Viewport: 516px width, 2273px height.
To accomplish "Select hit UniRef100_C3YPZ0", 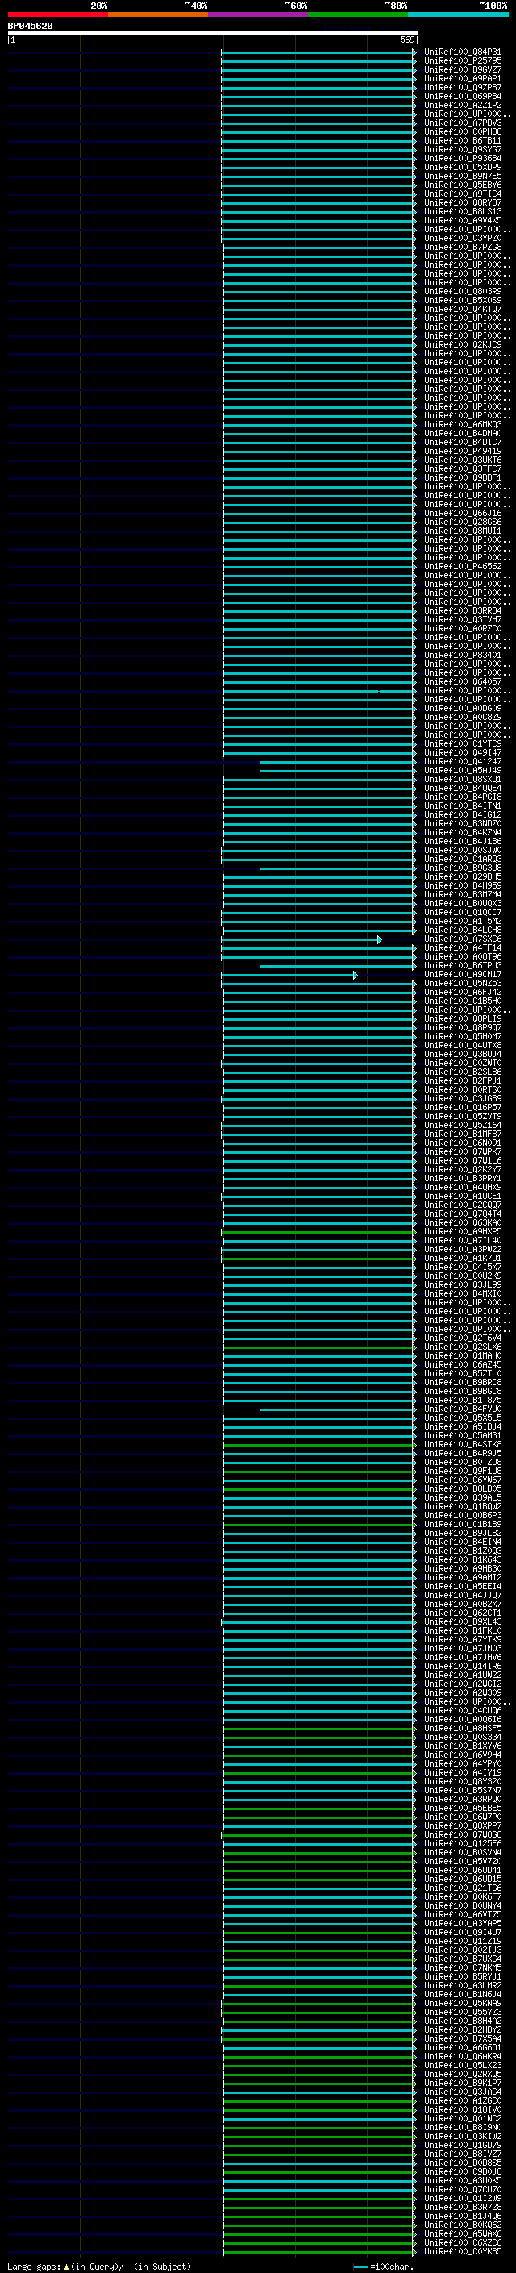I will coord(462,238).
